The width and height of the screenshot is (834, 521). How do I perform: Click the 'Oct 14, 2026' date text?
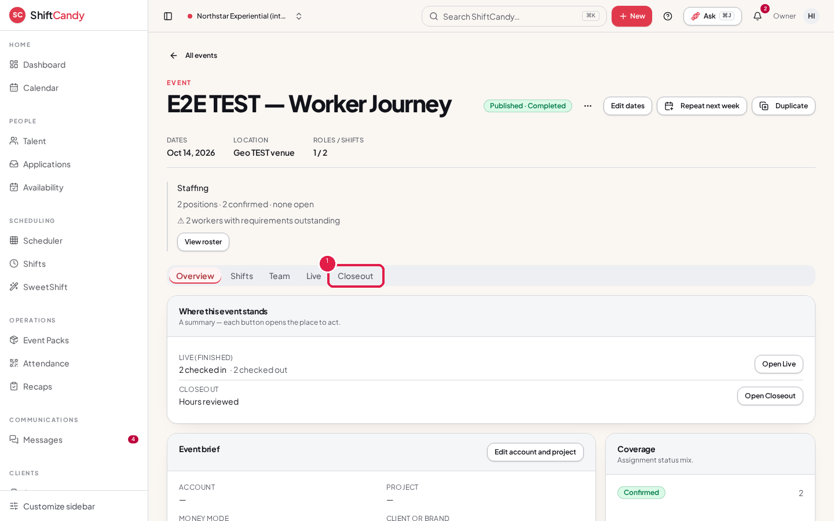[191, 153]
